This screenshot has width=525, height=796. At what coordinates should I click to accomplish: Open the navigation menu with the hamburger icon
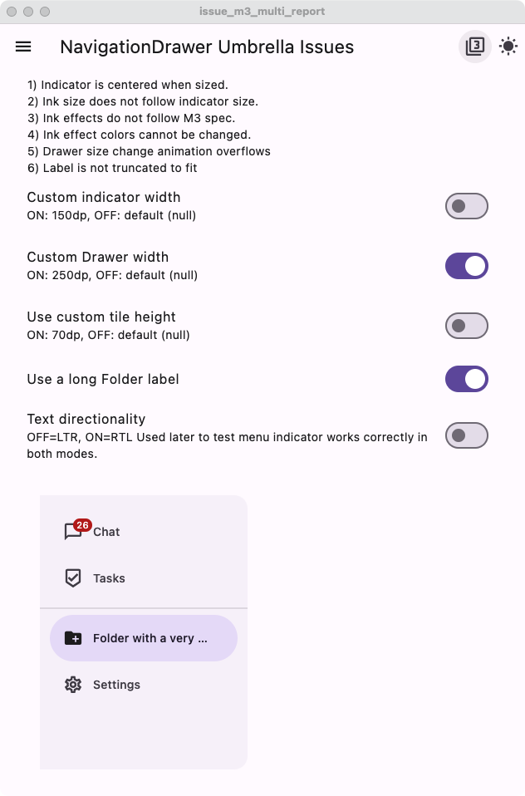pyautogui.click(x=22, y=47)
